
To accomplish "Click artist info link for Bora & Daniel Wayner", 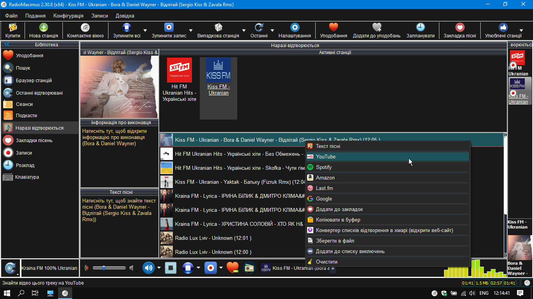I will click(114, 137).
